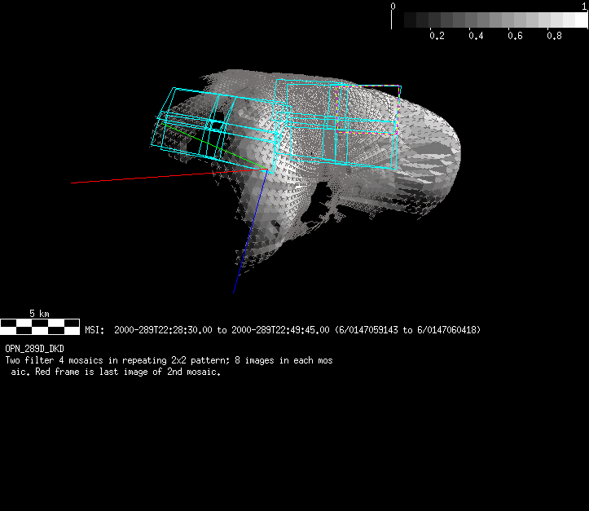Click the MSI time range text
589x511 pixels.
(283, 330)
